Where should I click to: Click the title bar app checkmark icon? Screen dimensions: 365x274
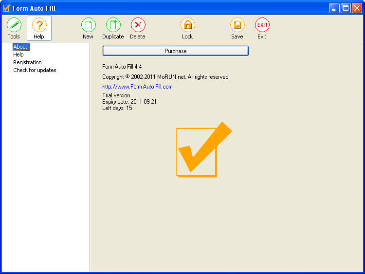click(7, 8)
